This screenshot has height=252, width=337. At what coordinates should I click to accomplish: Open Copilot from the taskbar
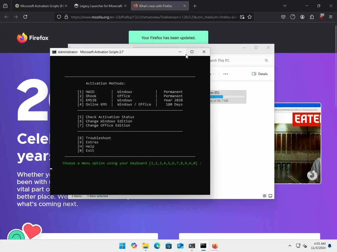click(134, 246)
